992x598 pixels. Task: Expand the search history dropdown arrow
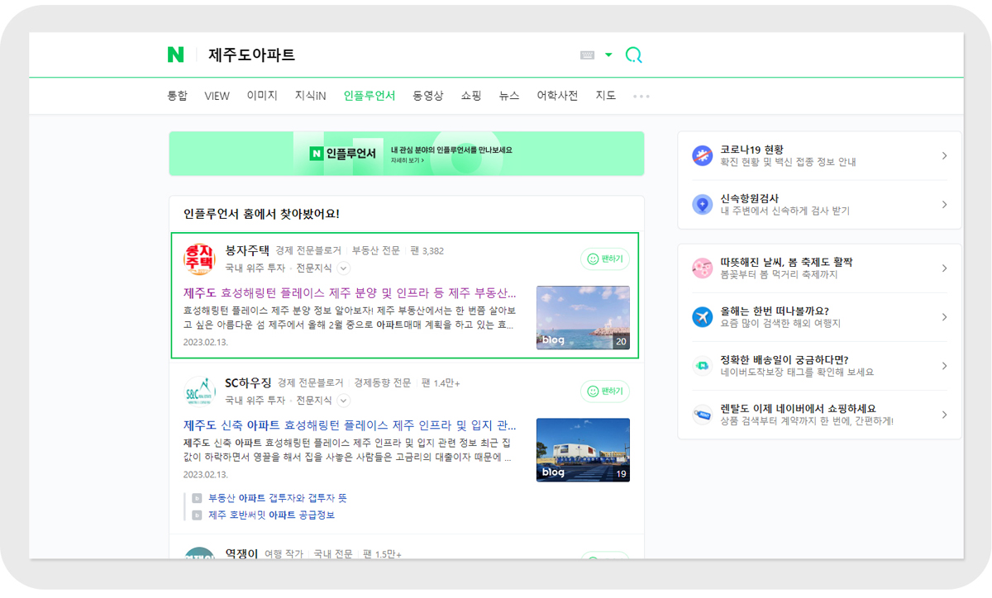tap(609, 55)
